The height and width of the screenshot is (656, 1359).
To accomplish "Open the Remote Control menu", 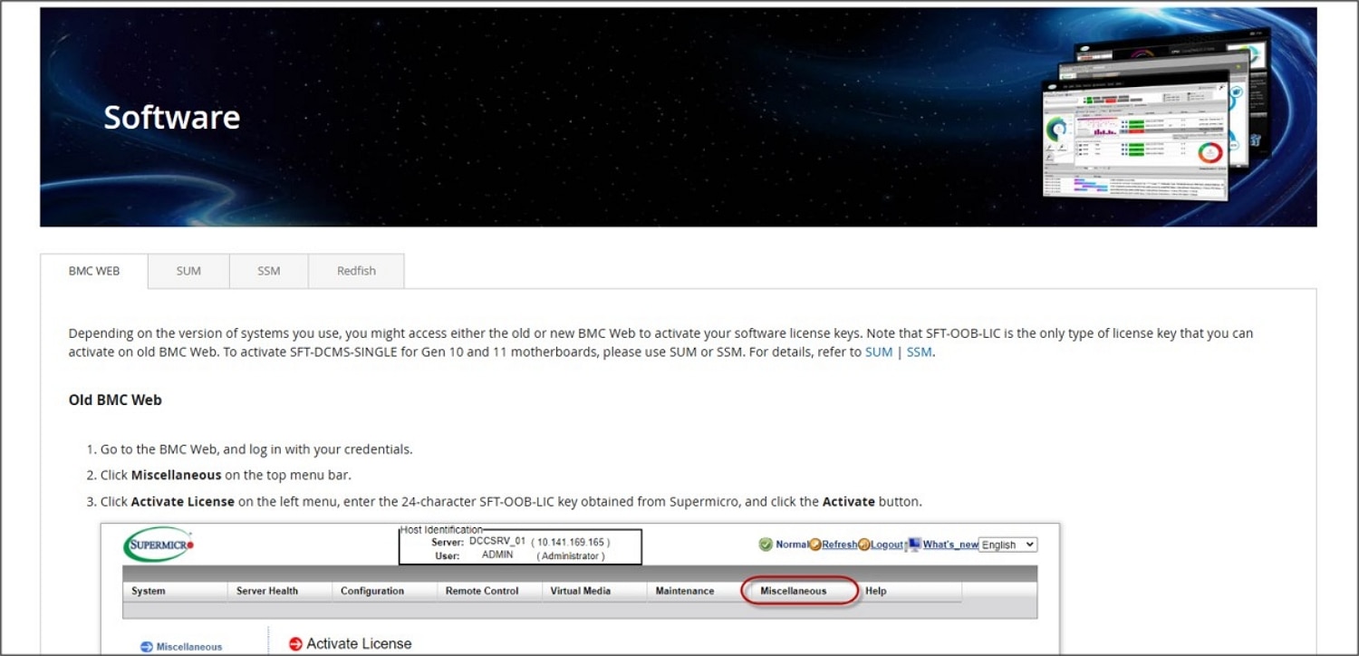I will [x=482, y=591].
